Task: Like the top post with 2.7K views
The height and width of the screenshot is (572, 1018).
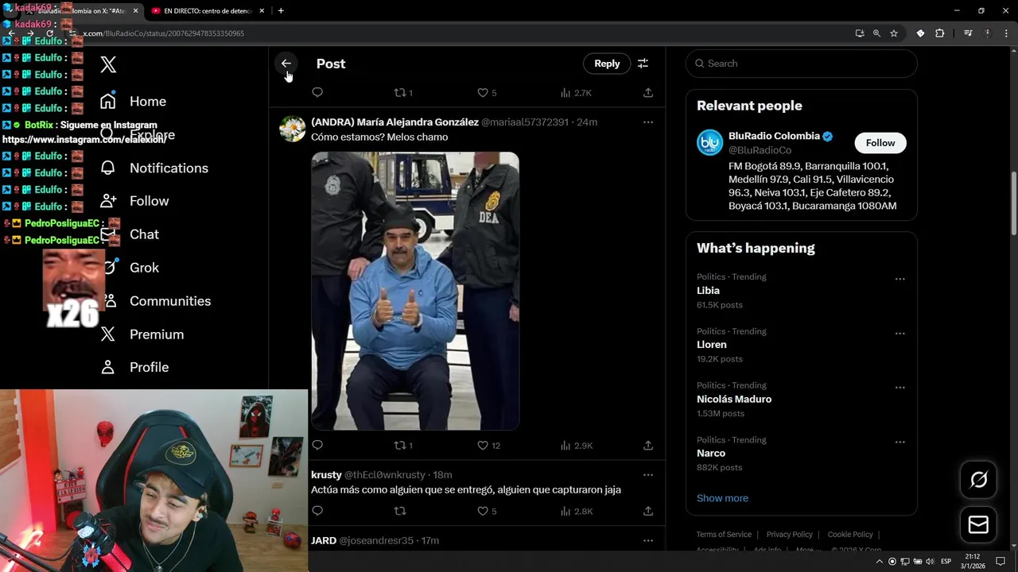Action: point(487,93)
